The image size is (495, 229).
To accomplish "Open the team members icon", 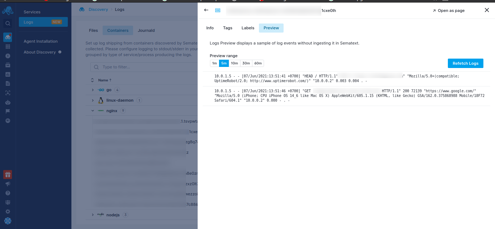I will pyautogui.click(x=8, y=202).
